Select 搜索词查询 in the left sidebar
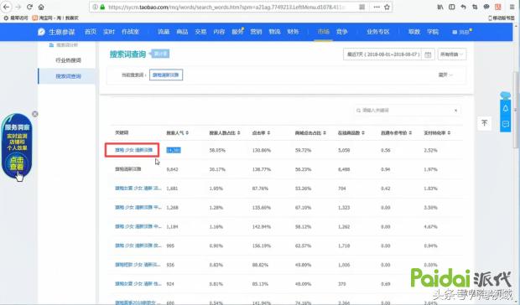 68,76
